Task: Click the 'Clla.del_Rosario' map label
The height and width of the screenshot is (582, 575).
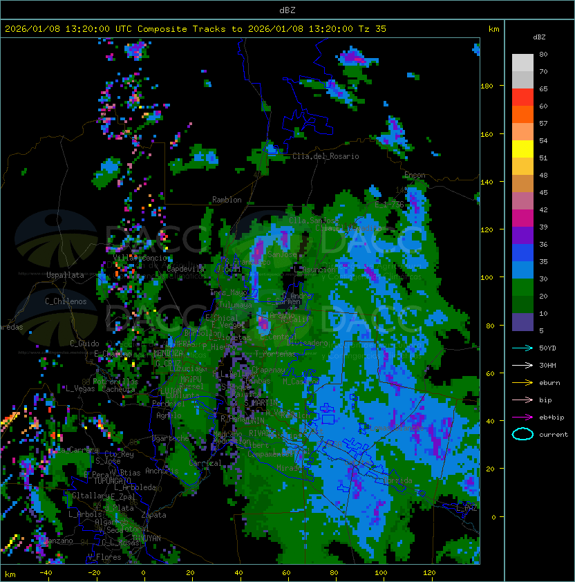Action: click(326, 156)
